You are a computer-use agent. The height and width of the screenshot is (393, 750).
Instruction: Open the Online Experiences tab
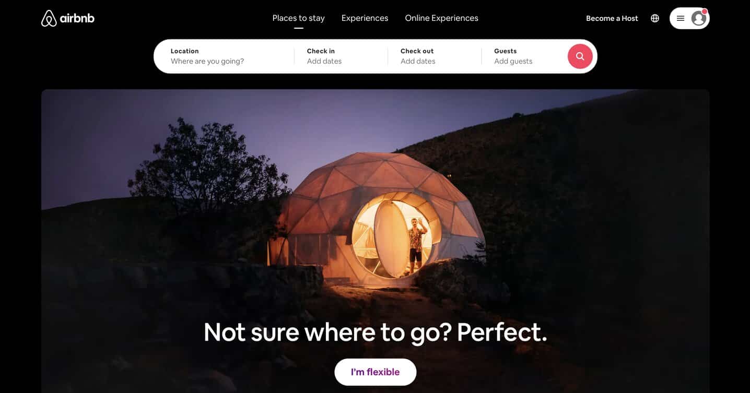click(441, 18)
